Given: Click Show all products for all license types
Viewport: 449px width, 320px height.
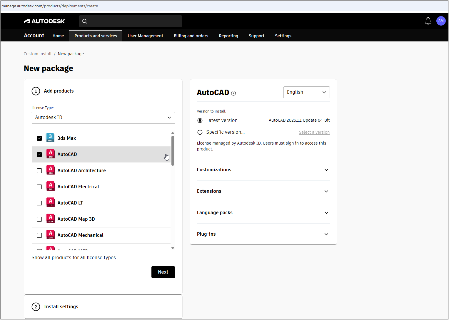Looking at the screenshot, I should (74, 257).
